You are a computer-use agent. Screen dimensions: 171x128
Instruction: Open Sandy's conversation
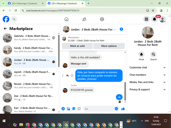(29, 50)
